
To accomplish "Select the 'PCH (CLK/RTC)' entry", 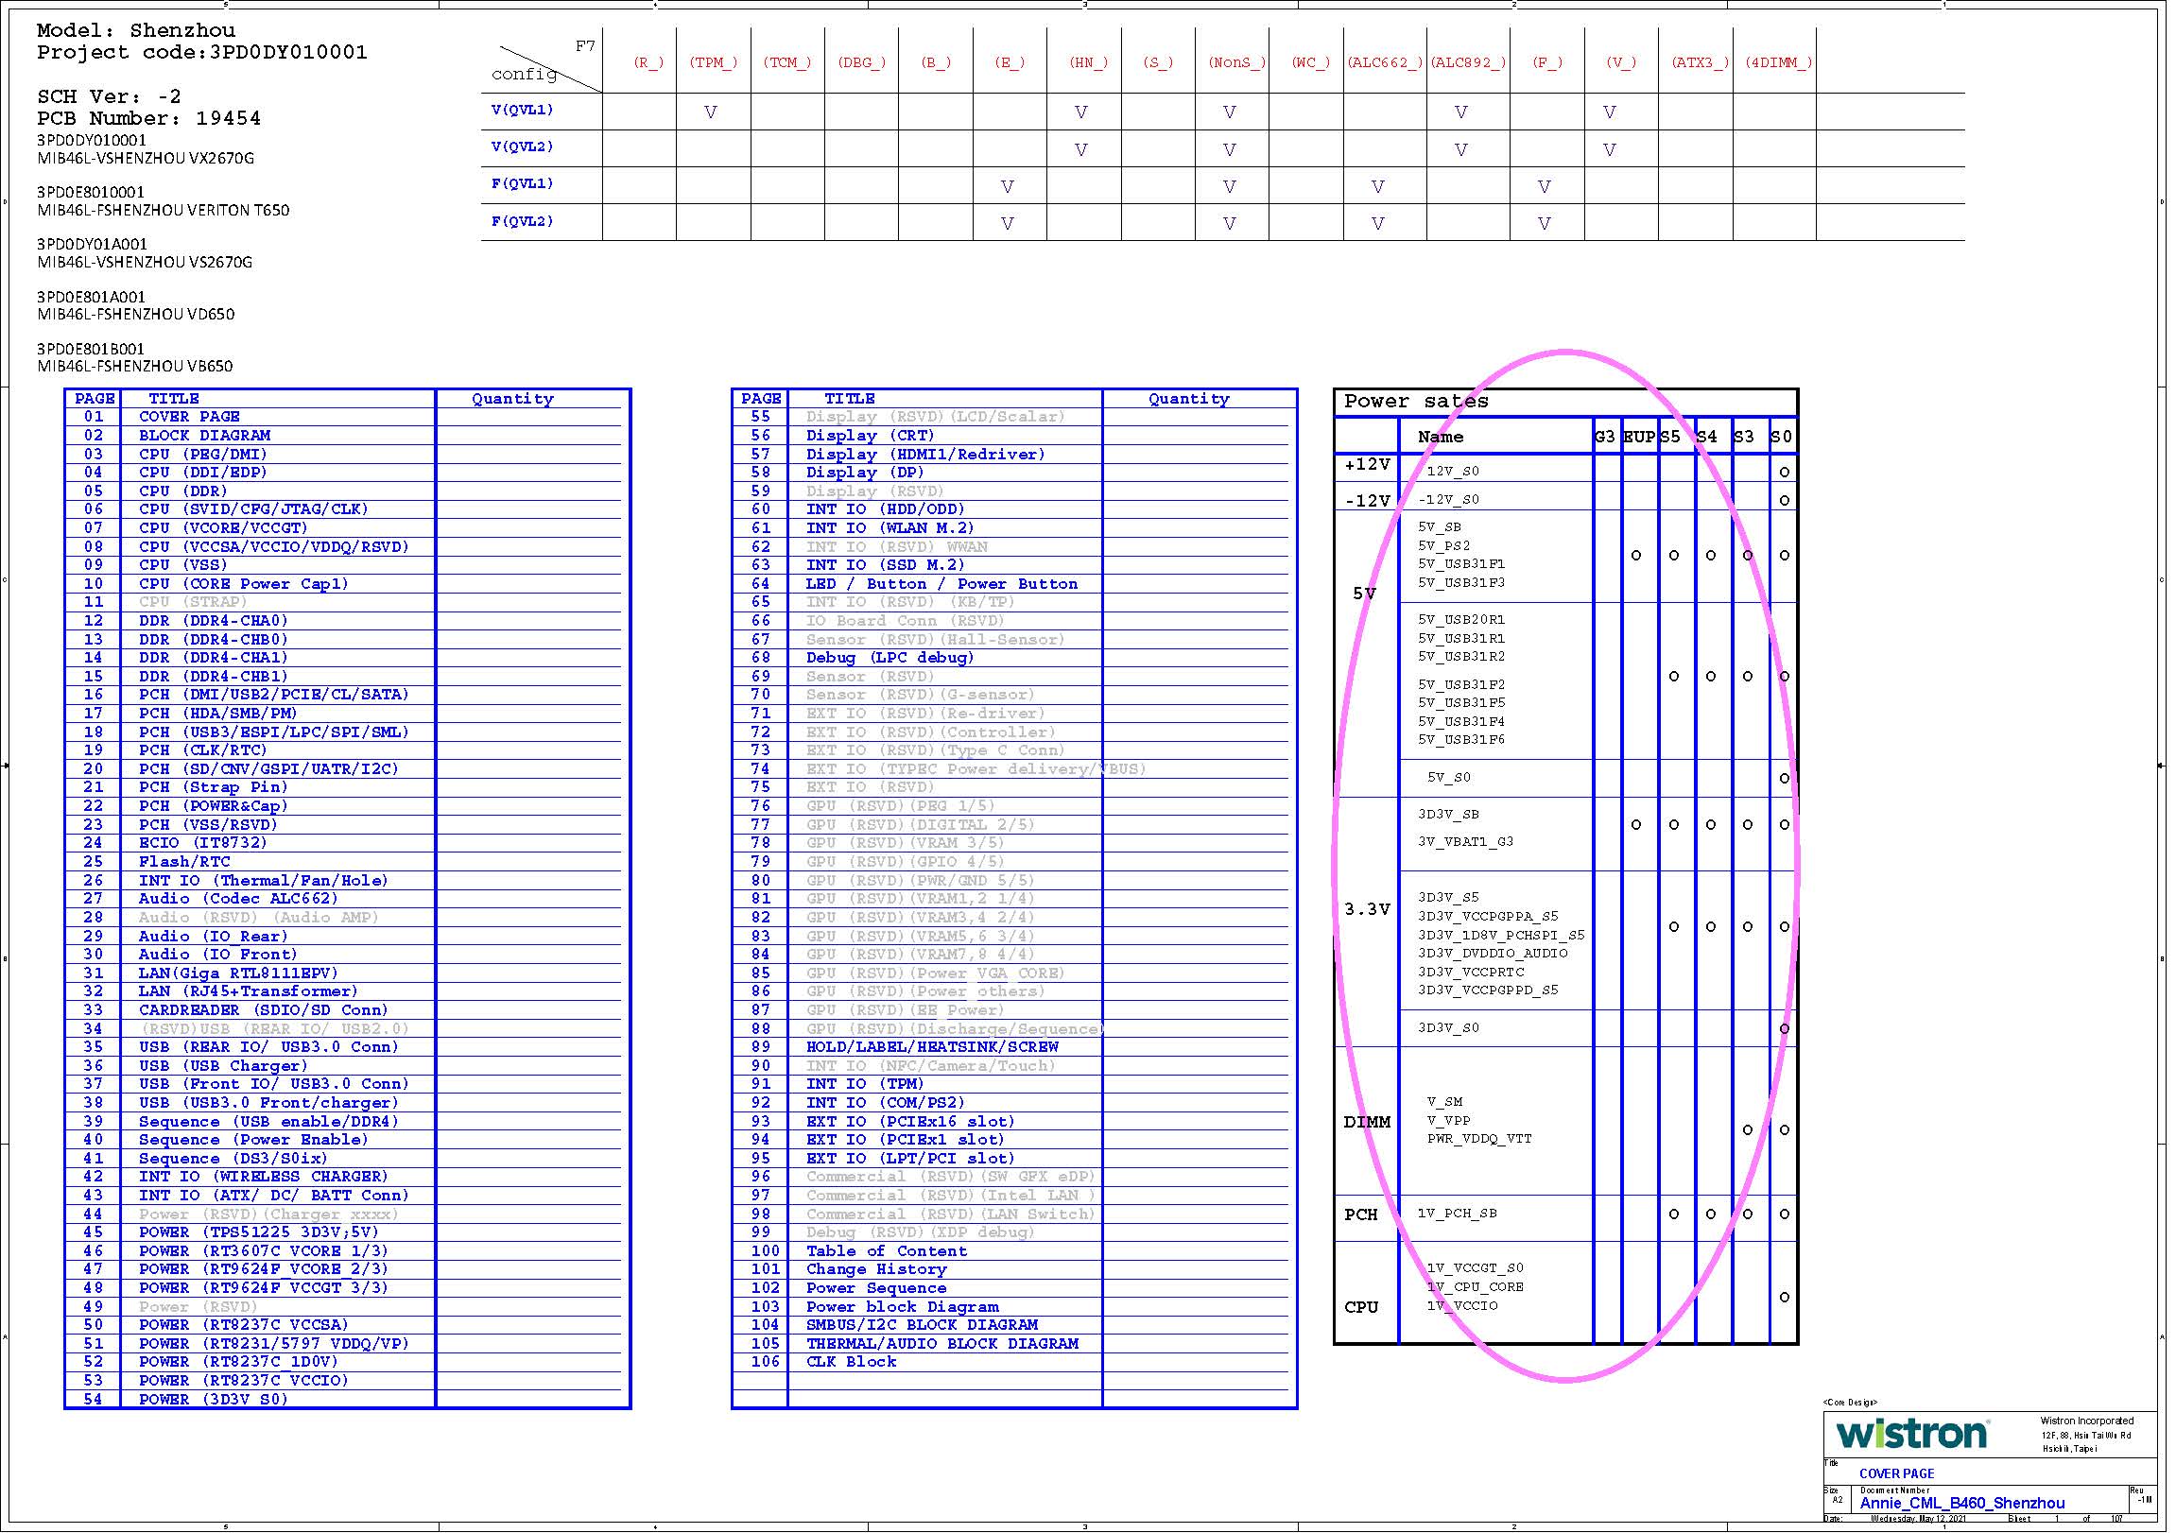I will (204, 752).
